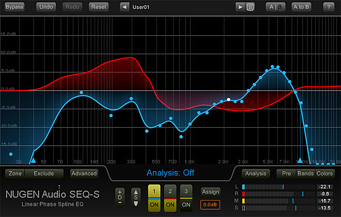Image resolution: width=341 pixels, height=217 pixels.
Task: Select EQ band 1
Action: pos(154,191)
